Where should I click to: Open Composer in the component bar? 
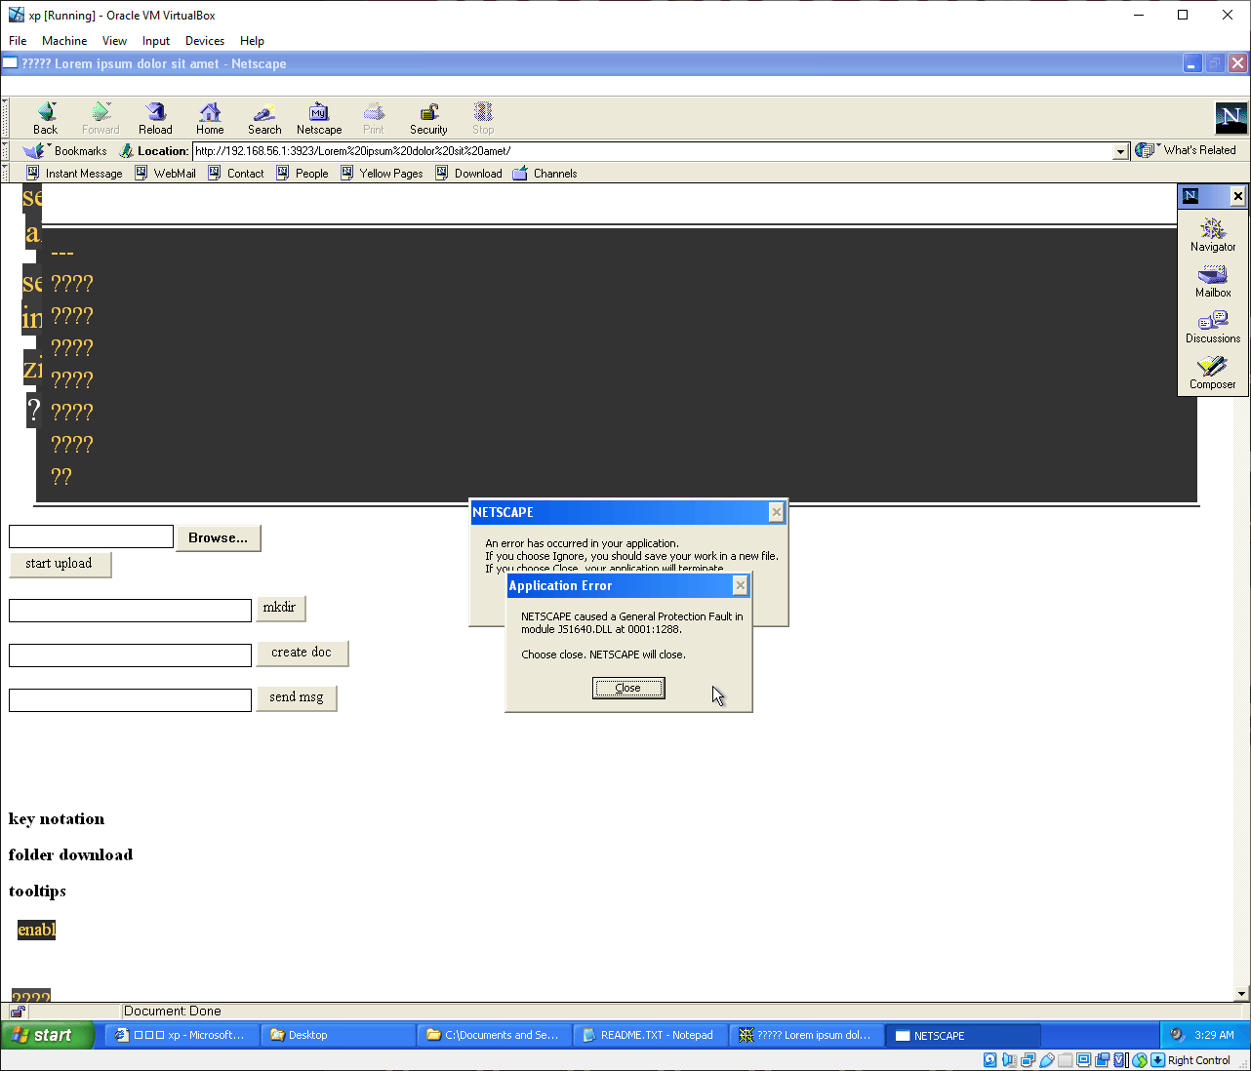click(x=1213, y=373)
